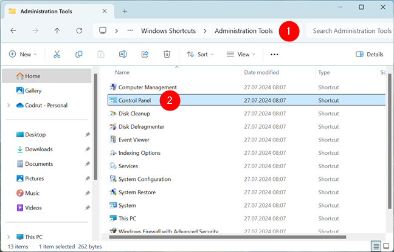This screenshot has width=394, height=252.
Task: Click the PC icon in address bar
Action: coord(103,30)
